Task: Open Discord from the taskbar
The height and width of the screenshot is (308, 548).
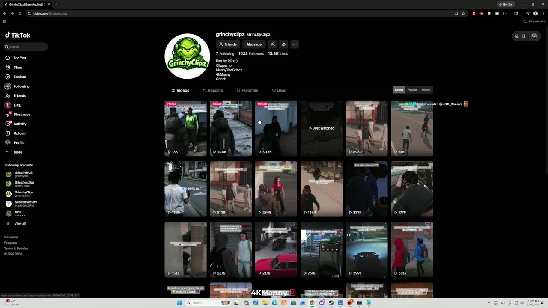Action: point(322,303)
